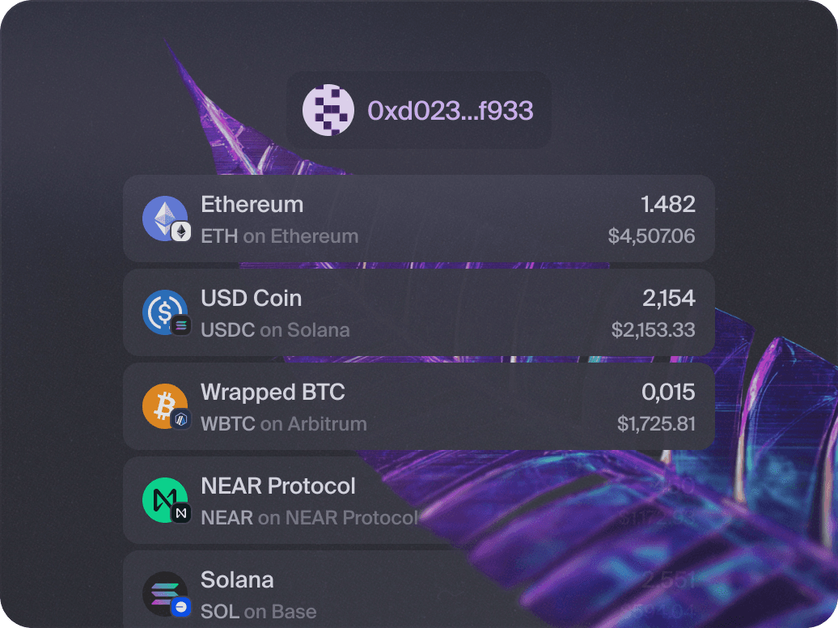Click the Arbitrum network badge on WBTC
The width and height of the screenshot is (838, 628).
coord(181,419)
